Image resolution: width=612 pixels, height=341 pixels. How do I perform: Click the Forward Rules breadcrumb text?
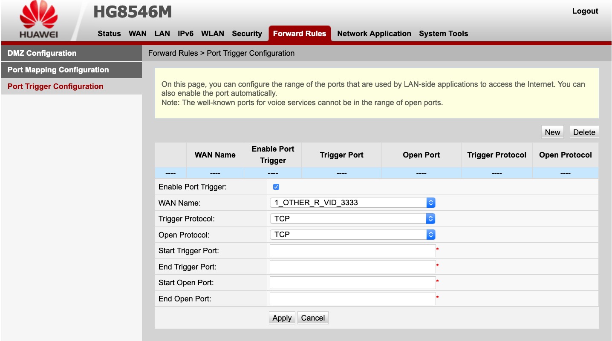(x=173, y=53)
